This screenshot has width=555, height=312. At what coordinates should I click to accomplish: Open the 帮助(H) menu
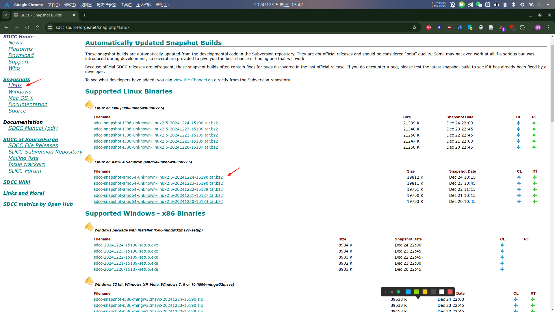162,5
